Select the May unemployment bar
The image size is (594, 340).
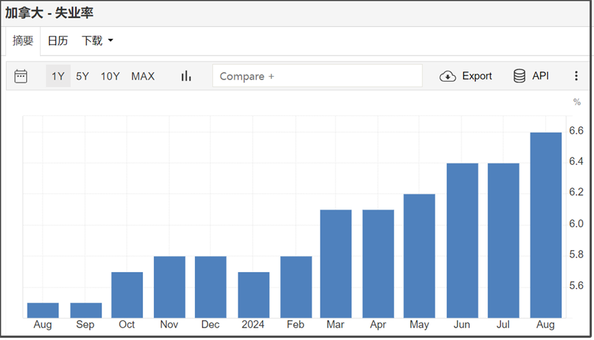point(419,256)
